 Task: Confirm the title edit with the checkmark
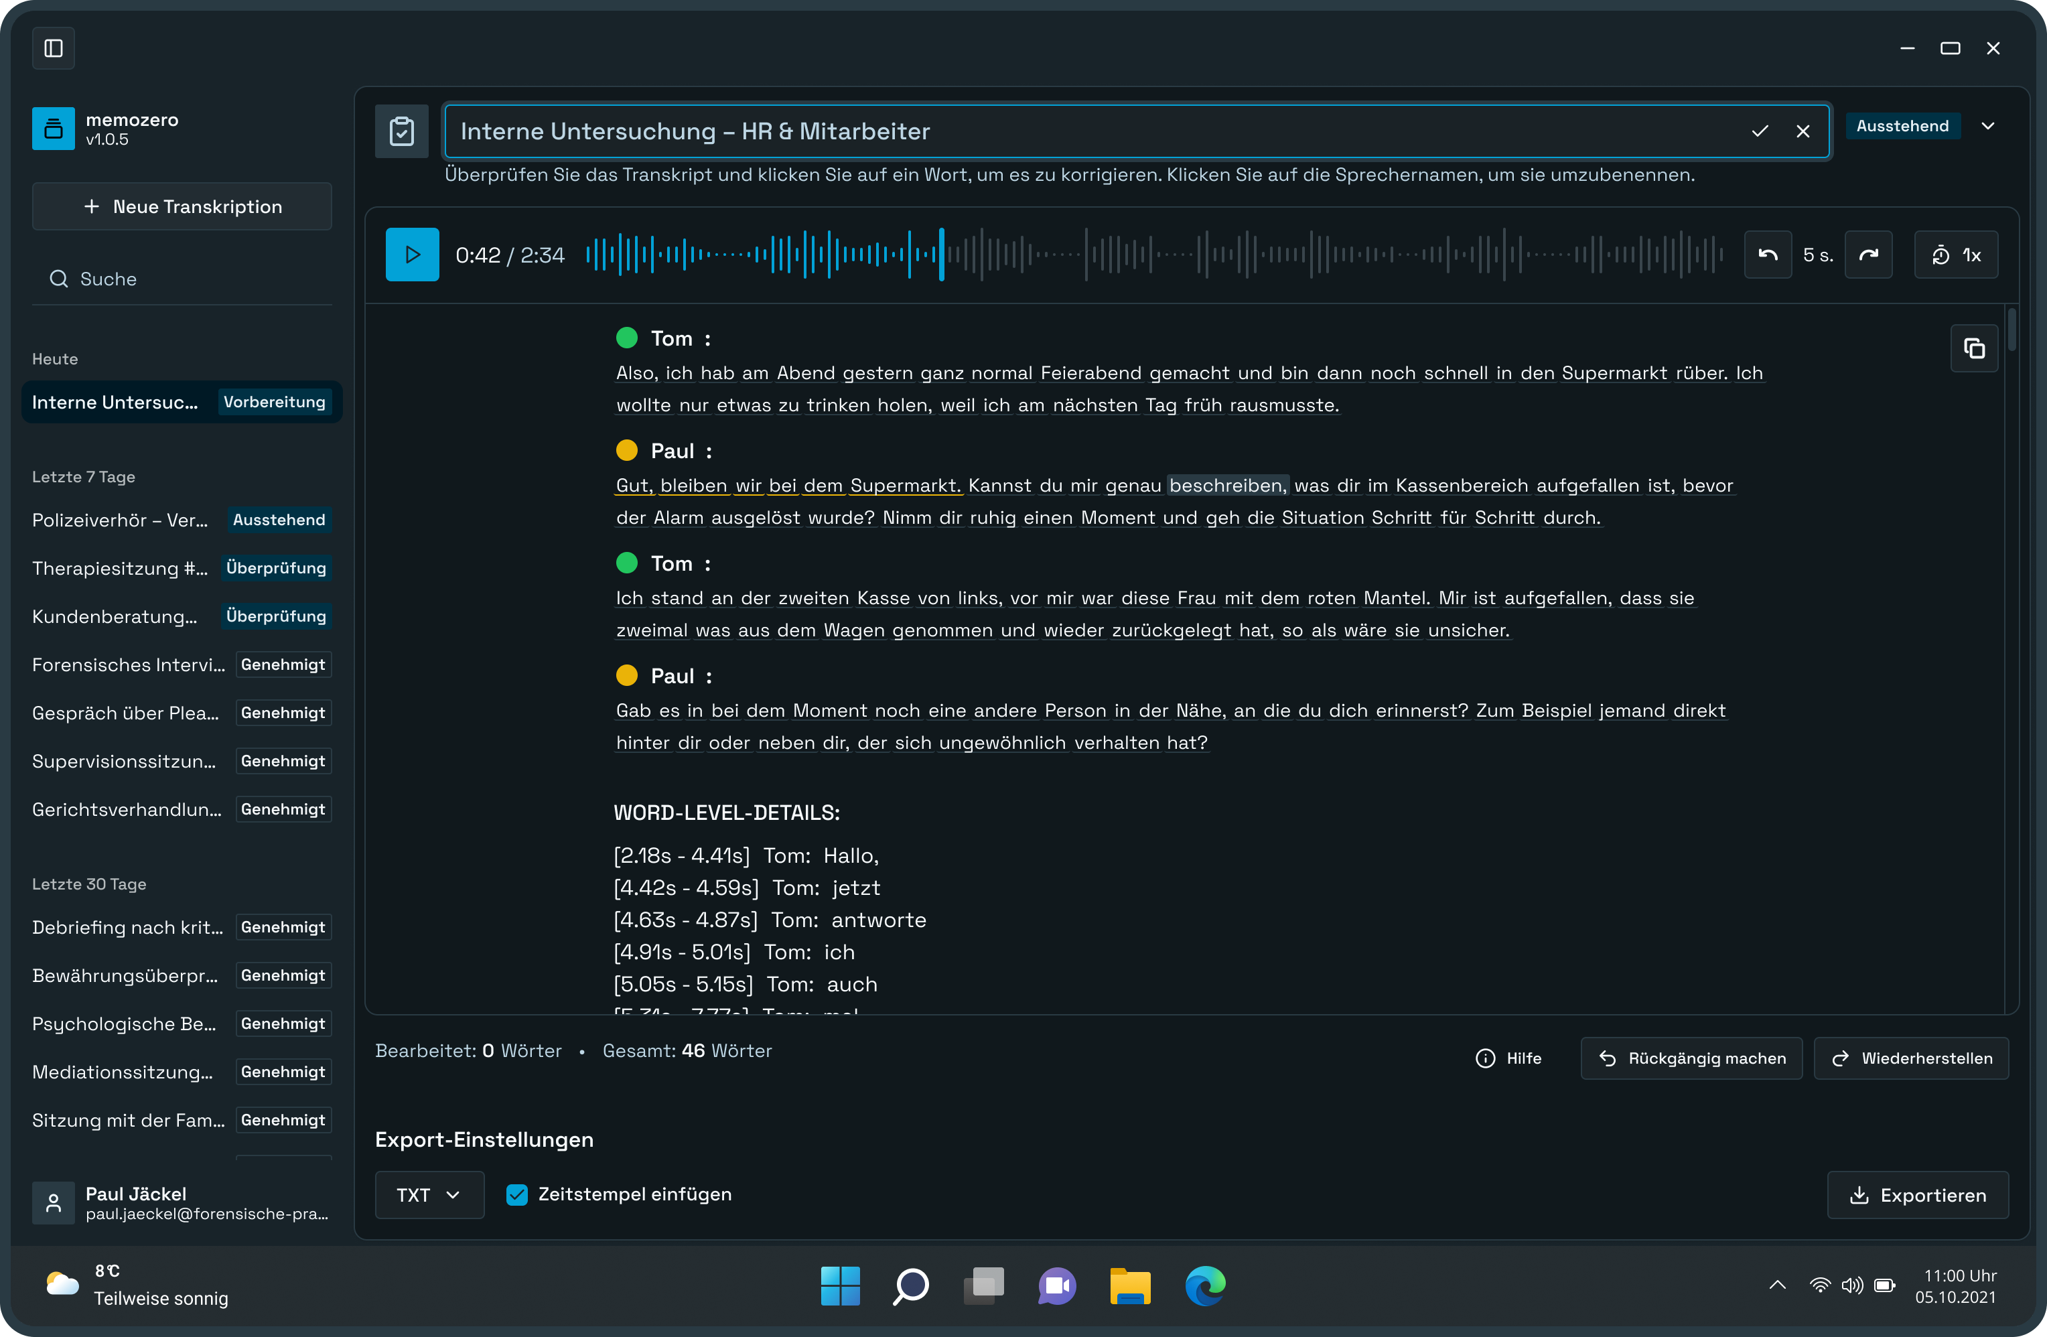click(1760, 131)
